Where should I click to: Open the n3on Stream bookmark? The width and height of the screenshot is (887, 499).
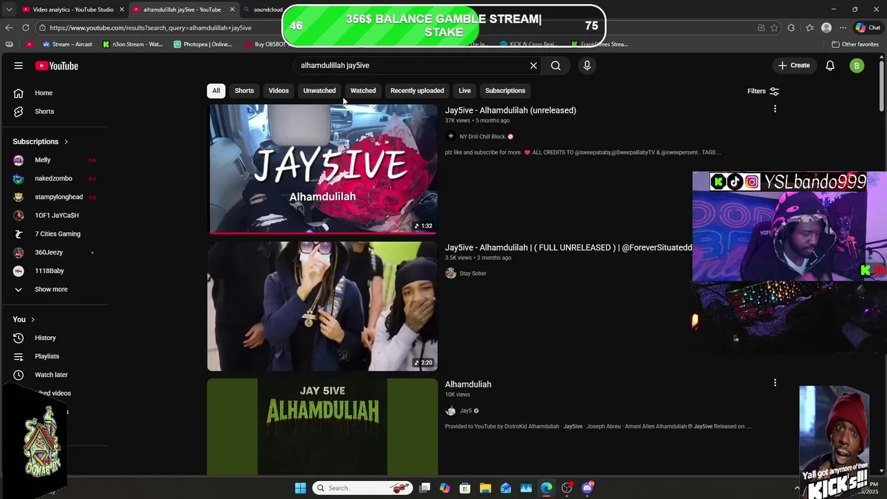(x=132, y=44)
